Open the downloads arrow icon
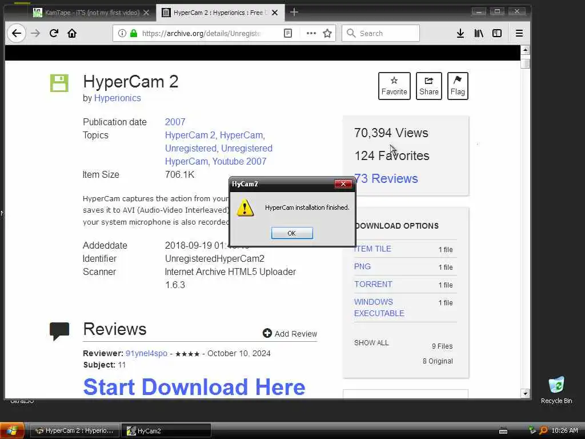The width and height of the screenshot is (585, 439). 460,33
